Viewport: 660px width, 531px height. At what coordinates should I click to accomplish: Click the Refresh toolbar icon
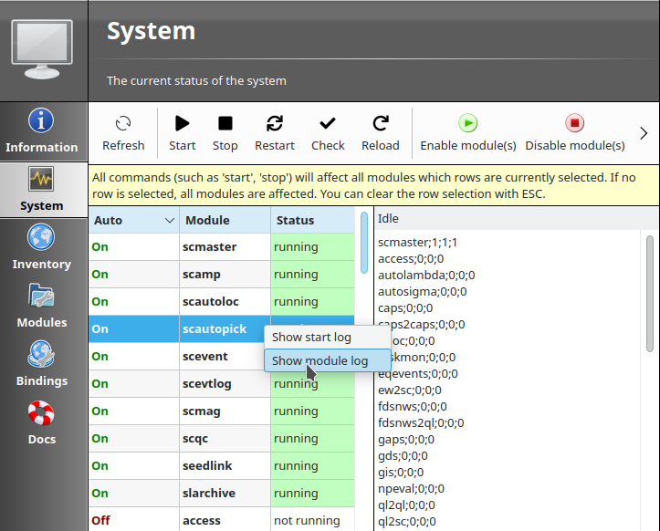point(123,123)
